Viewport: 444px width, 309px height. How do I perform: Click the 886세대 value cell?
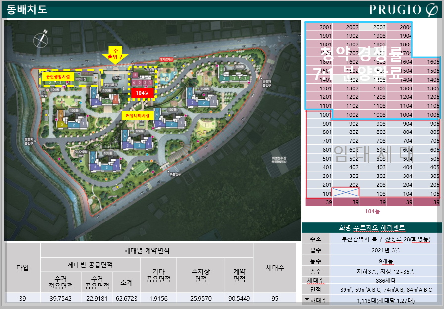pos(386,281)
